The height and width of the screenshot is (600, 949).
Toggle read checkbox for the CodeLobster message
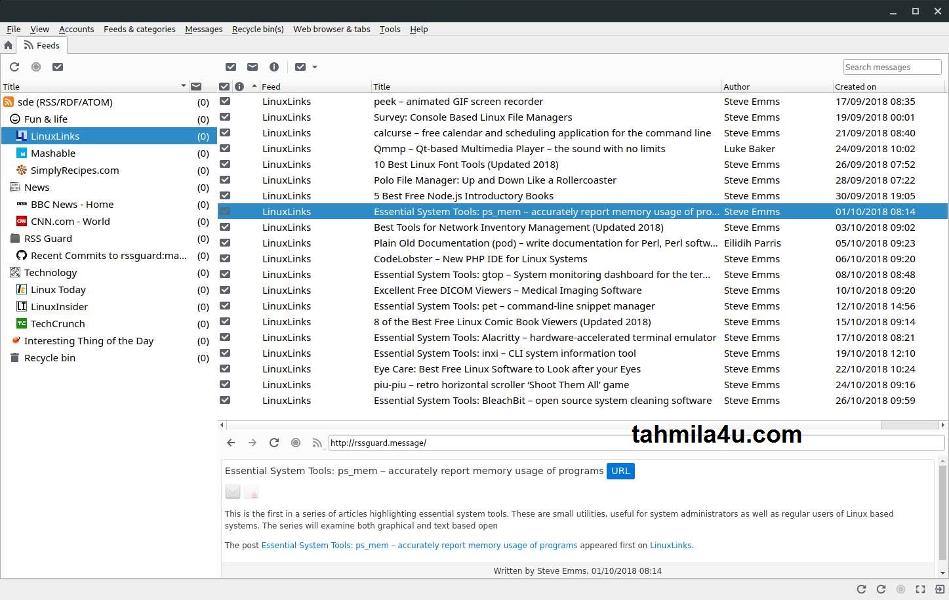pos(225,258)
